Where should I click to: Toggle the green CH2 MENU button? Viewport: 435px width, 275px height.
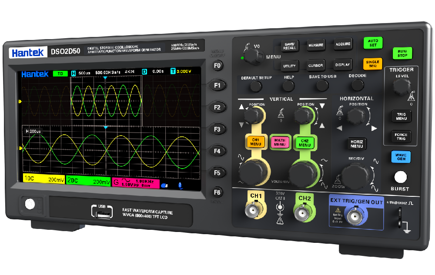click(x=304, y=143)
